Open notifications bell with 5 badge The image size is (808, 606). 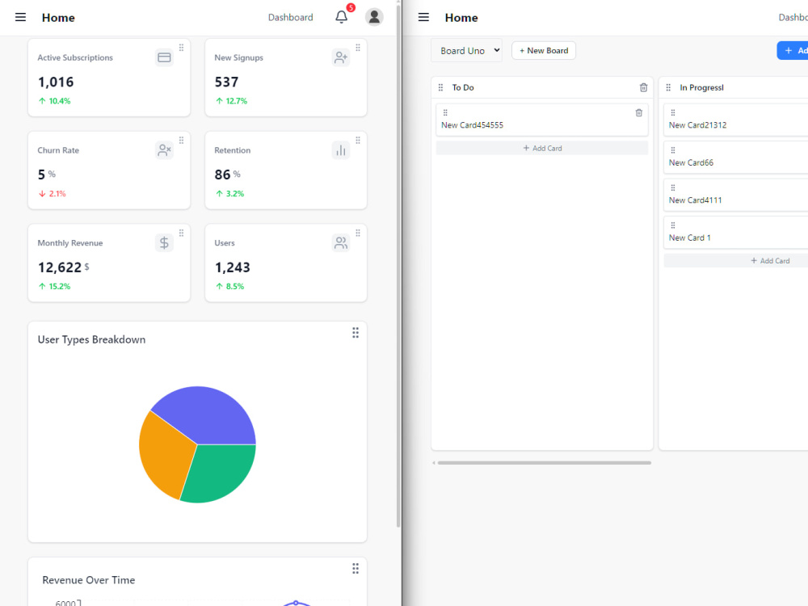pos(342,17)
